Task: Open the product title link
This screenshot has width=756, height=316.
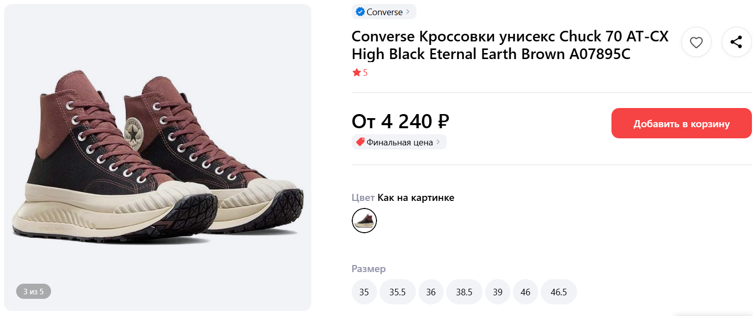Action: (510, 45)
